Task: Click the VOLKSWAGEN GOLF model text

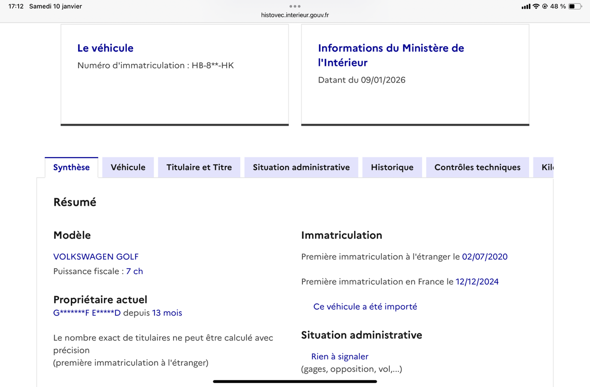Action: pyautogui.click(x=96, y=256)
